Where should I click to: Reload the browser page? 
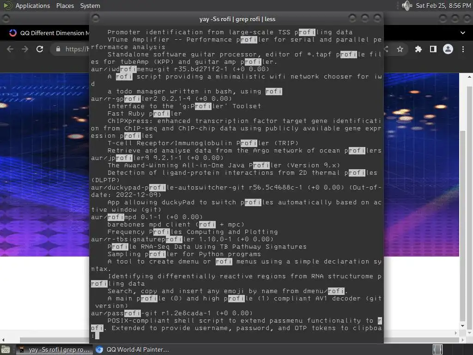tap(40, 49)
